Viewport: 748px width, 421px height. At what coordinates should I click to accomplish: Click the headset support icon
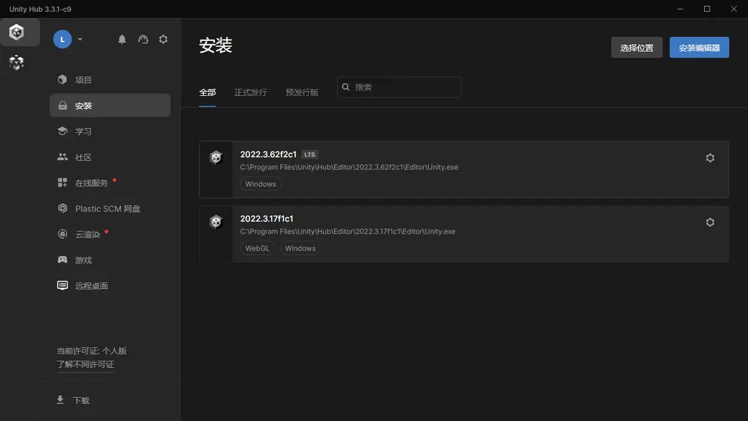(x=143, y=39)
